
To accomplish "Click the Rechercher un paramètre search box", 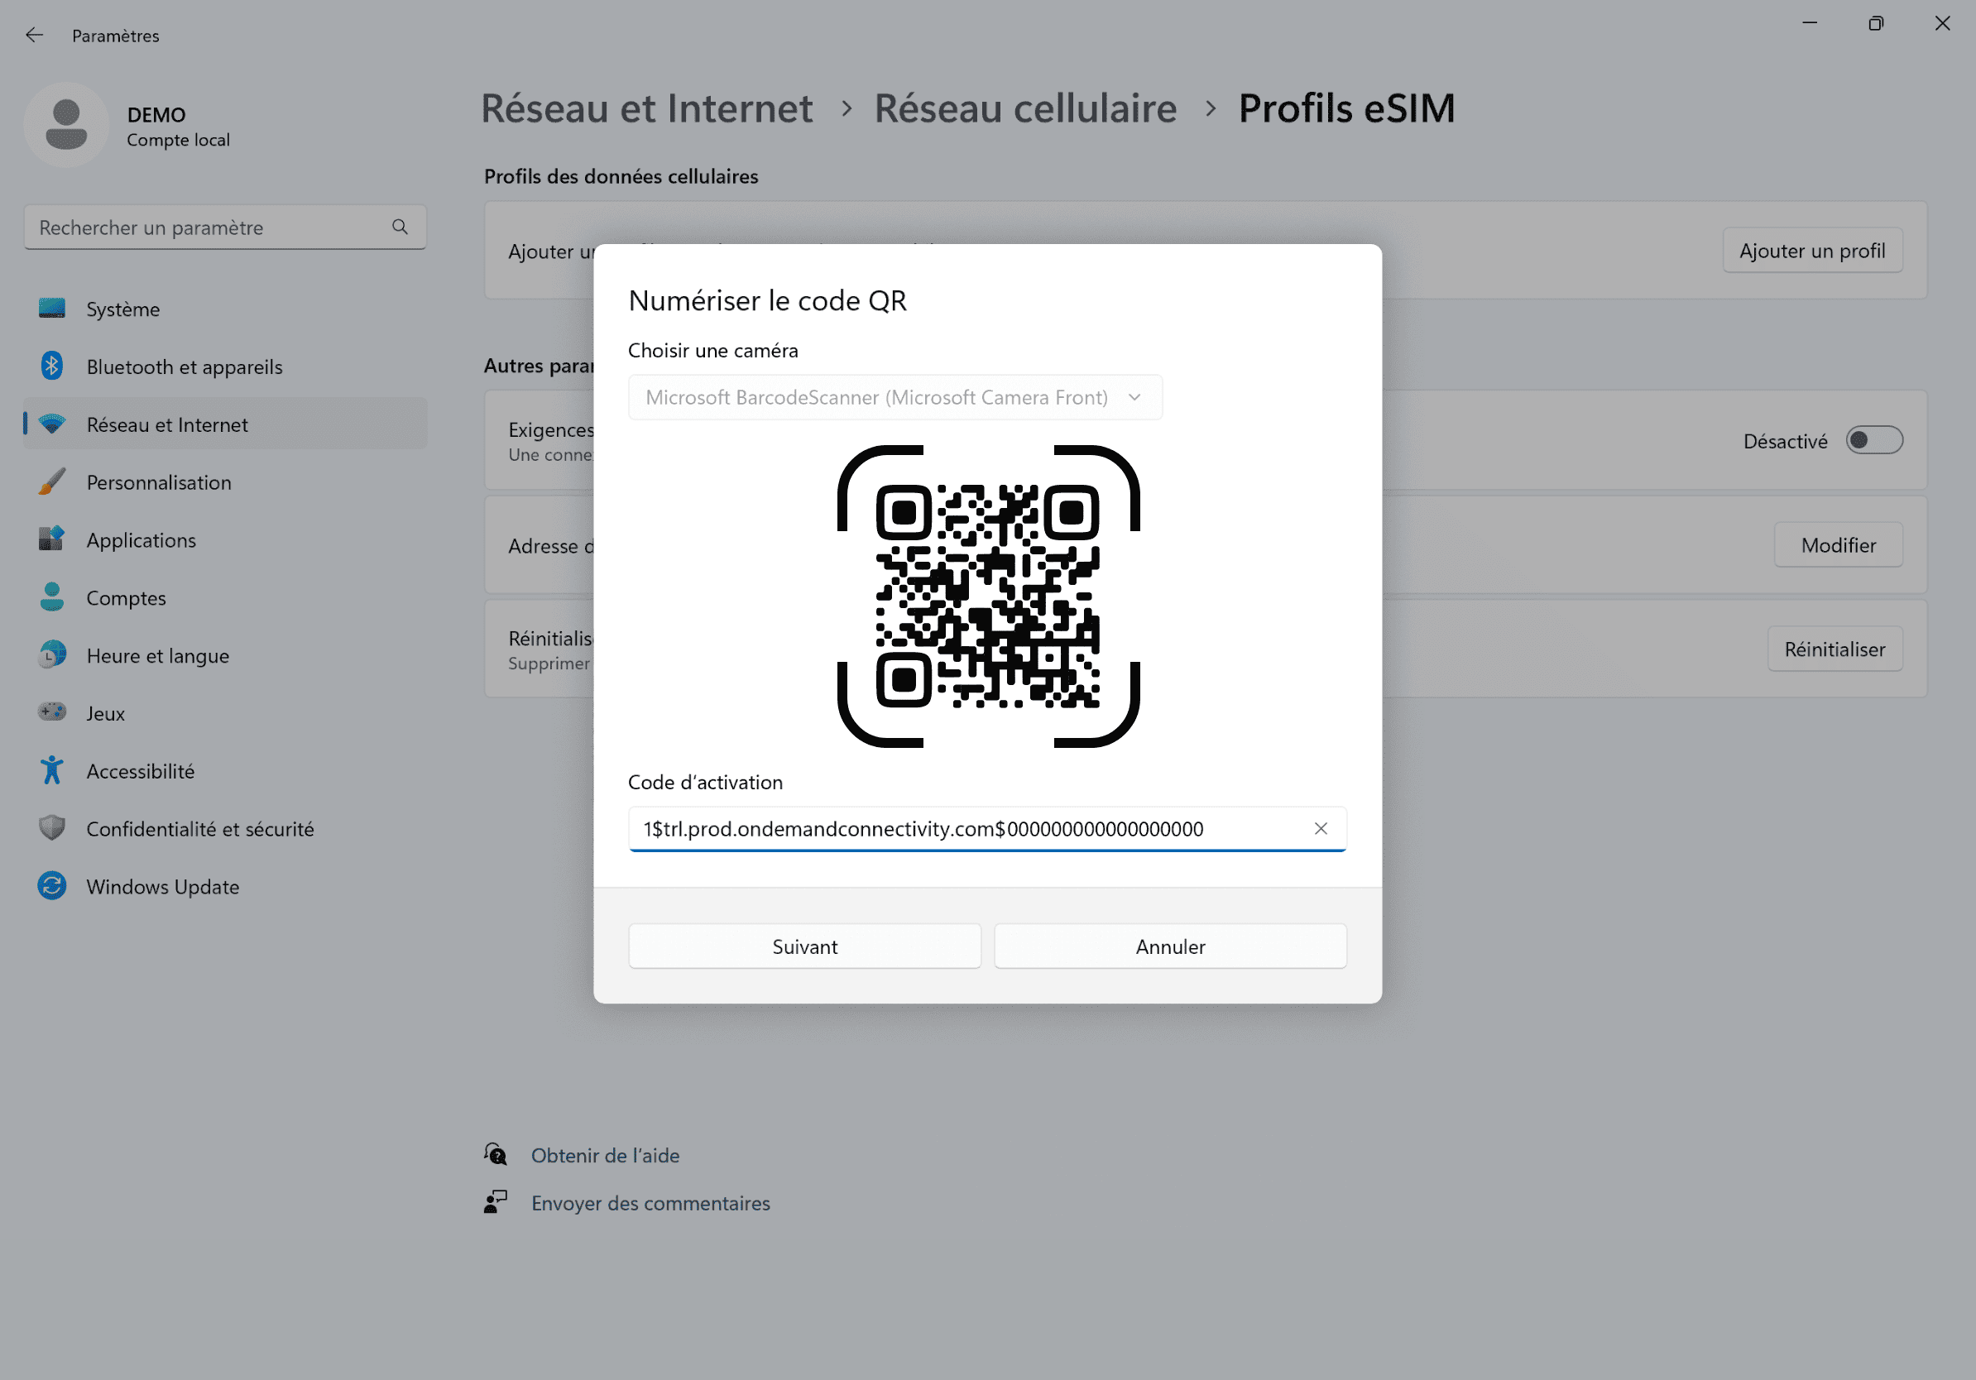I will (225, 228).
